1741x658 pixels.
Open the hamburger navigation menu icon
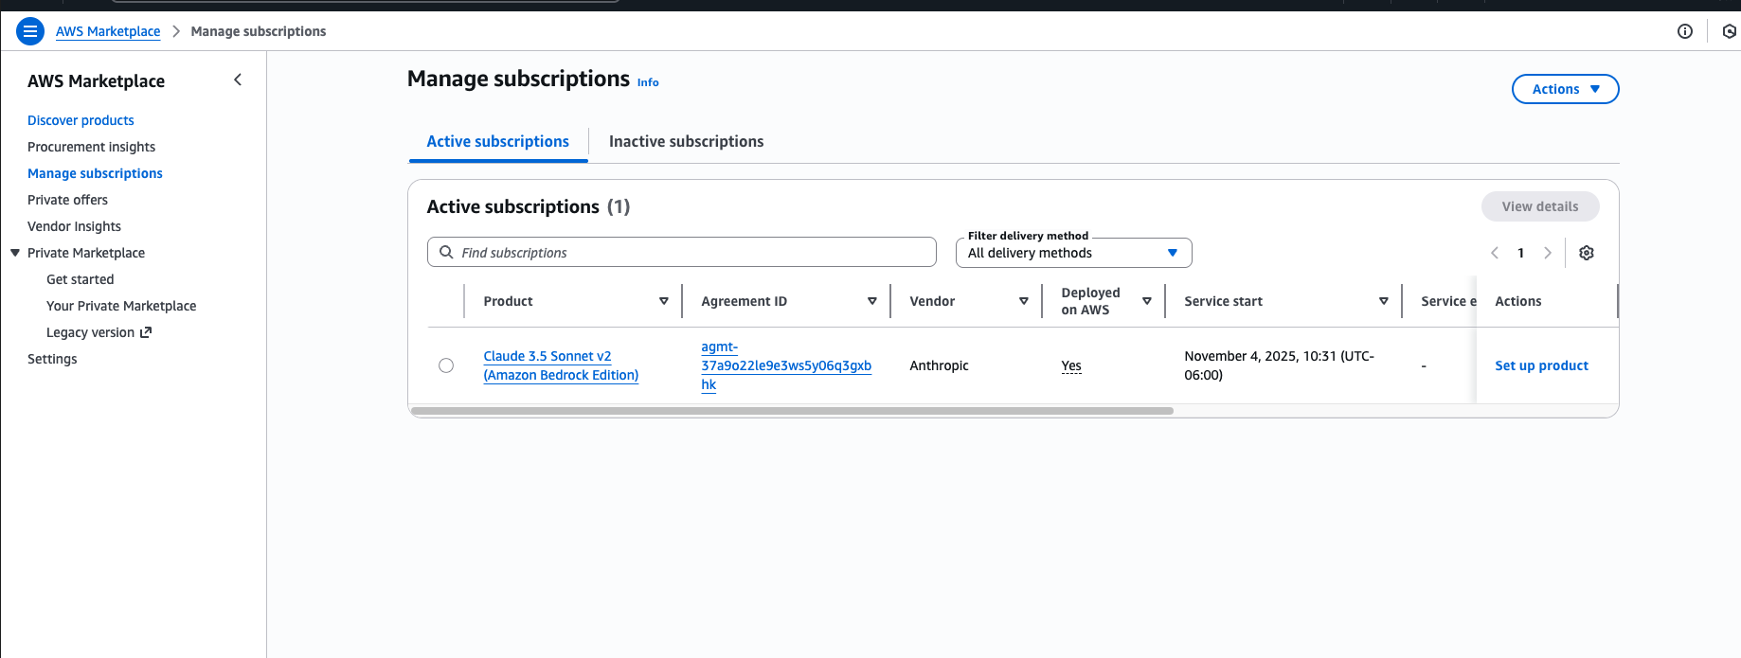click(x=30, y=31)
